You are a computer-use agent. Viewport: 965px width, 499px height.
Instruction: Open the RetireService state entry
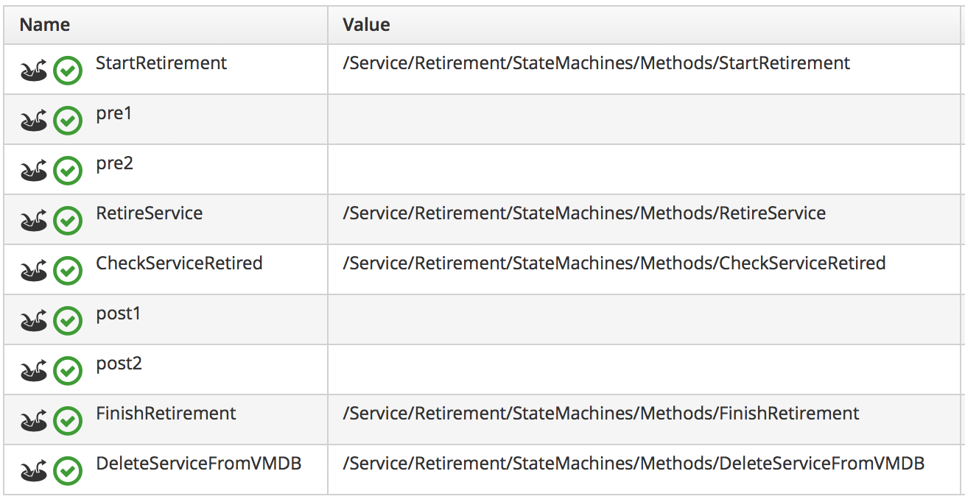click(149, 213)
